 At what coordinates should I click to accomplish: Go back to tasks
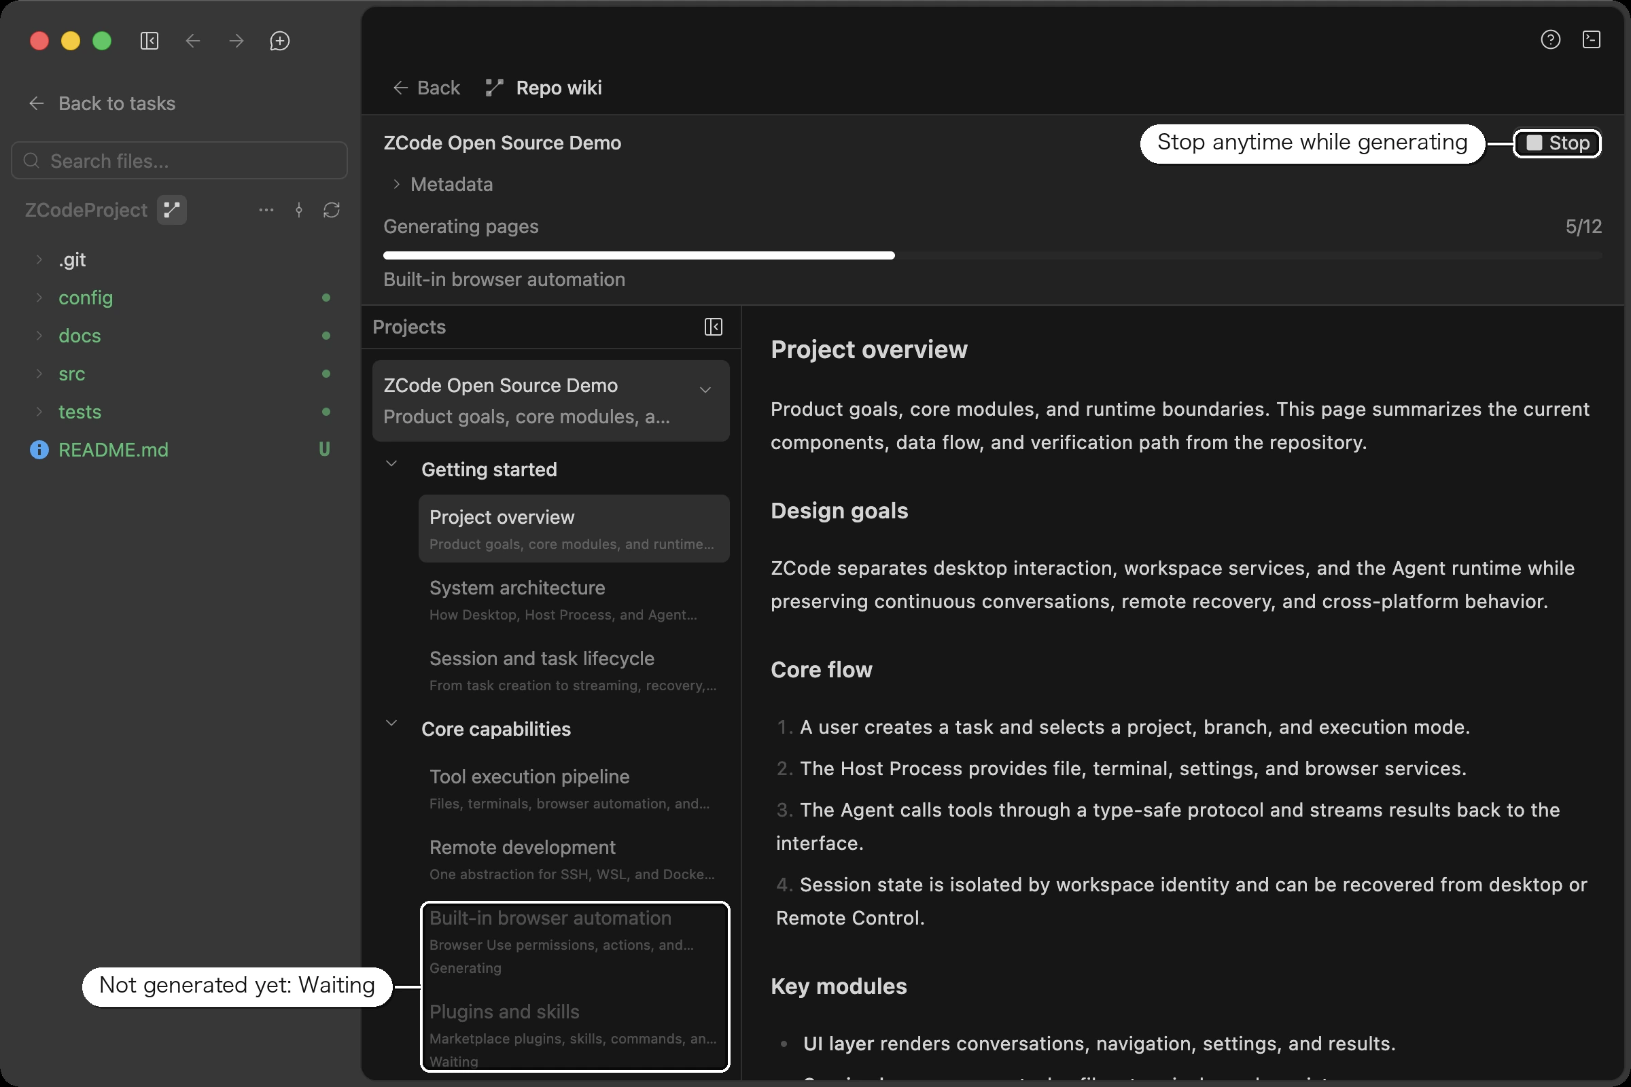coord(102,103)
